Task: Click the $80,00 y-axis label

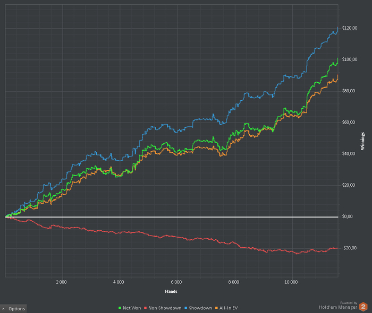Action: [x=349, y=91]
